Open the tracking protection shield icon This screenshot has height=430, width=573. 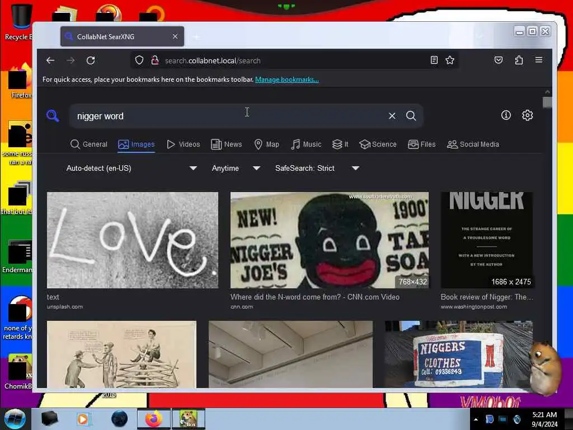click(139, 60)
